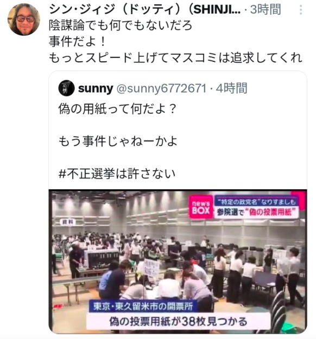316x339 pixels.
Task: Open the 3時間 timestamp link
Action: pos(266,10)
